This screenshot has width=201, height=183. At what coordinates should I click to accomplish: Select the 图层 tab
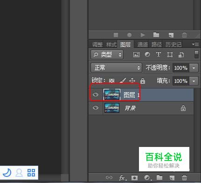tap(125, 44)
